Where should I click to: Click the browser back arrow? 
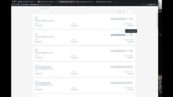[13, 5]
